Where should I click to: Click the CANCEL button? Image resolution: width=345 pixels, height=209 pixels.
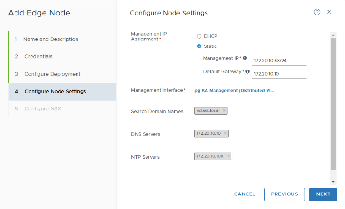tap(245, 194)
